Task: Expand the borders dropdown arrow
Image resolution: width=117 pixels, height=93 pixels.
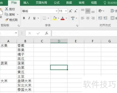Action: tap(48, 18)
